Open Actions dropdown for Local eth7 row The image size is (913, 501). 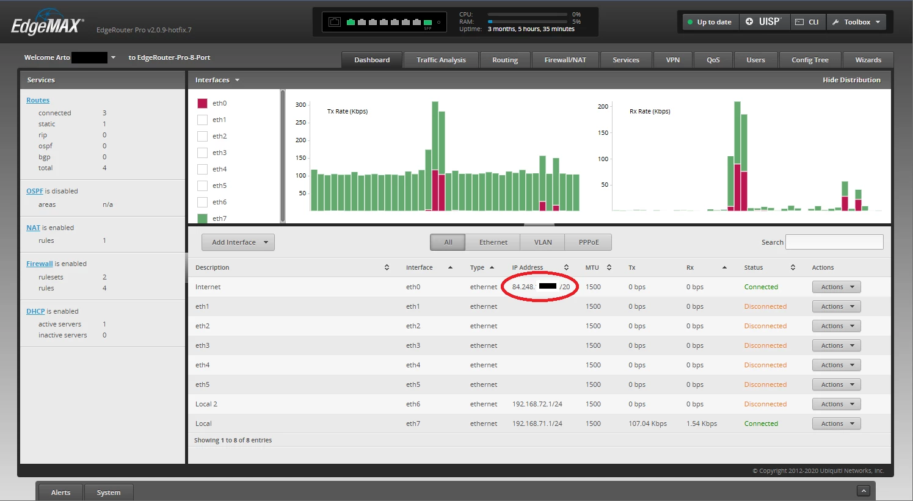[836, 424]
